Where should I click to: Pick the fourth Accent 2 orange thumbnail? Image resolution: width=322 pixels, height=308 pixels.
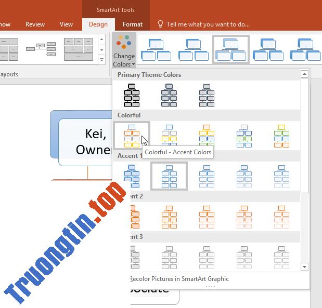click(x=244, y=217)
